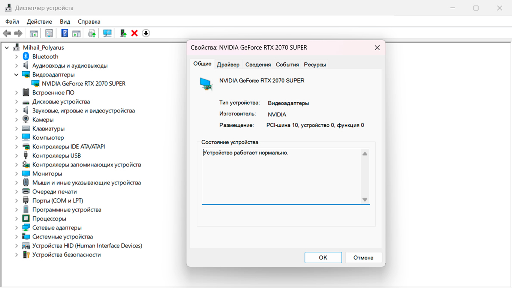The height and width of the screenshot is (288, 512).
Task: Click the Bluetooth icon in the device tree
Action: [26, 57]
